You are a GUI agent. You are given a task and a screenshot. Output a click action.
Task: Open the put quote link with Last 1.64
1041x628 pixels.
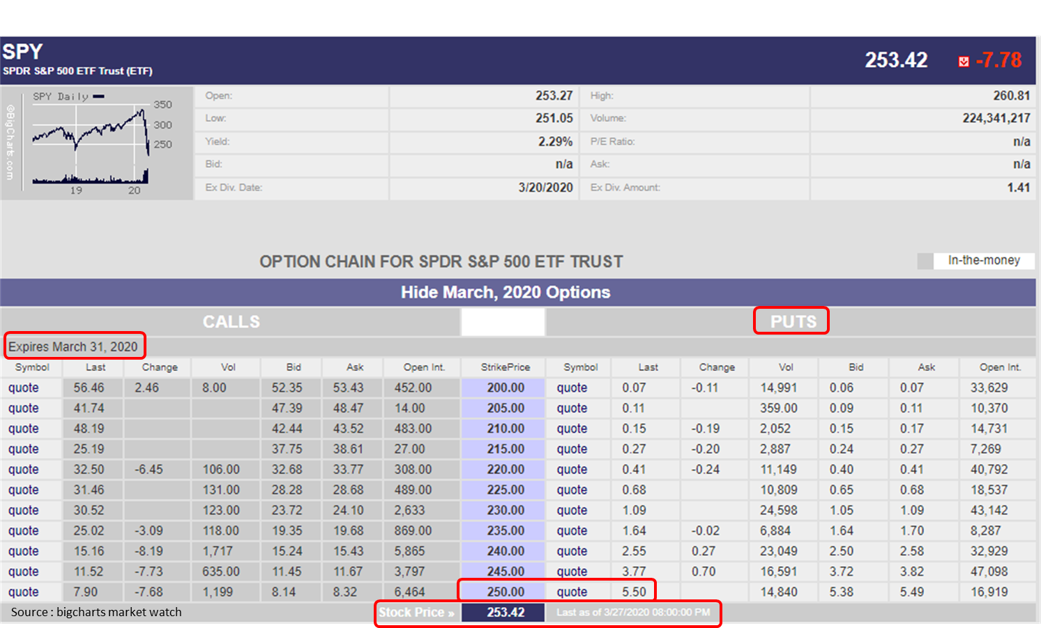572,530
